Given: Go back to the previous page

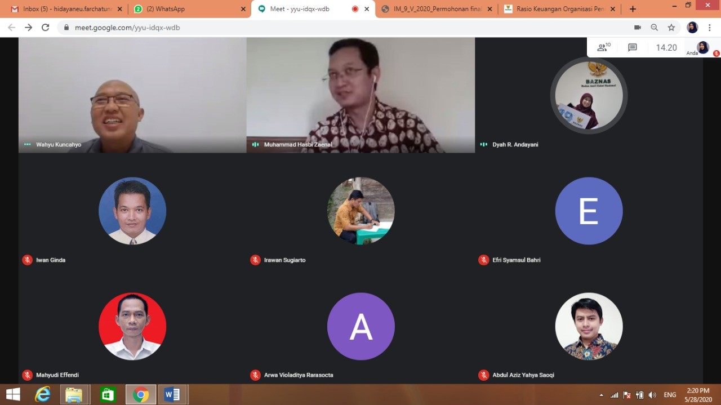Looking at the screenshot, I should (x=11, y=28).
